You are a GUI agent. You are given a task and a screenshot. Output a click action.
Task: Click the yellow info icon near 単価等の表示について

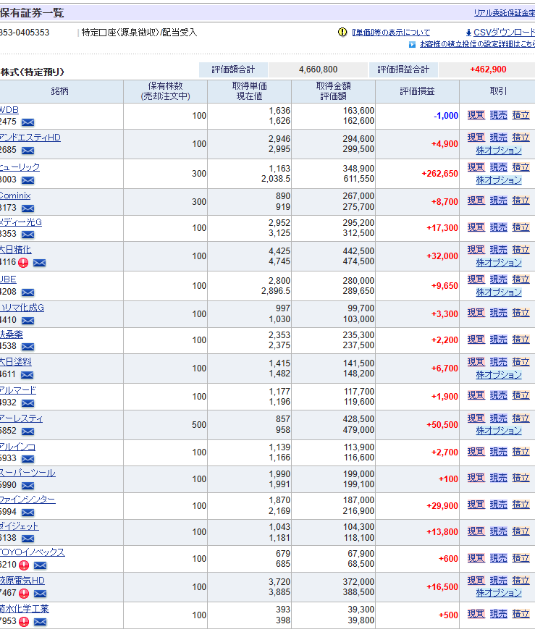pos(342,33)
